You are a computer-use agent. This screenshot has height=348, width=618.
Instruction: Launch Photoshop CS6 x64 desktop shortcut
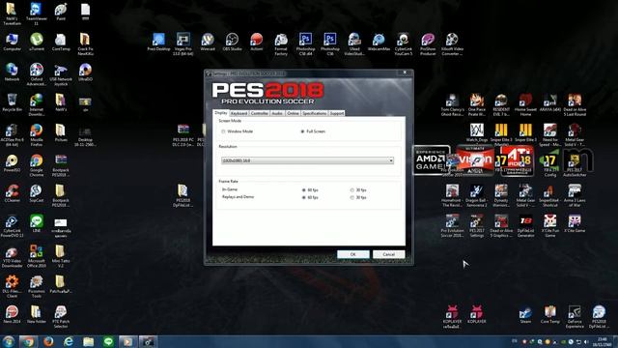[x=305, y=43]
